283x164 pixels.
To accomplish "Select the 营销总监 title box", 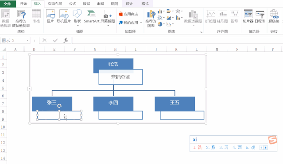I will pos(121,77).
